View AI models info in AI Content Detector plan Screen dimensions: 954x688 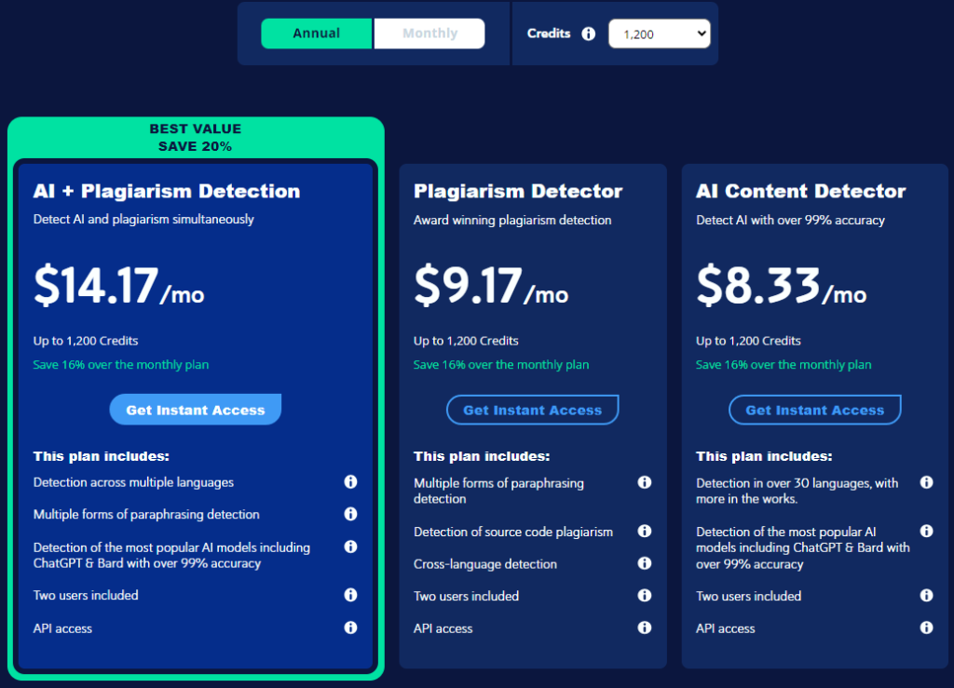[x=926, y=531]
